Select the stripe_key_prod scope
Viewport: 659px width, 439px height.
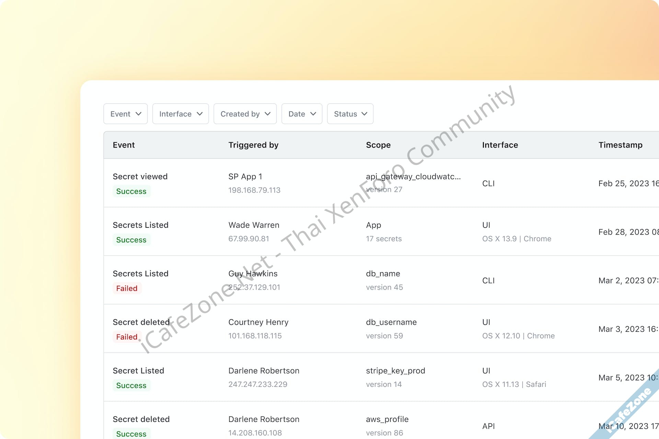click(x=395, y=371)
